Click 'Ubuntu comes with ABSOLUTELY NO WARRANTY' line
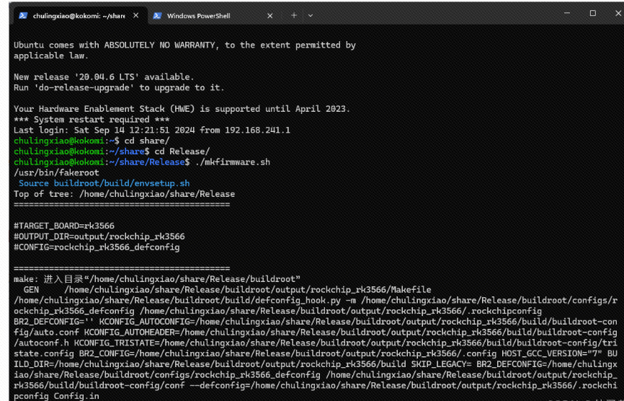 coord(184,45)
